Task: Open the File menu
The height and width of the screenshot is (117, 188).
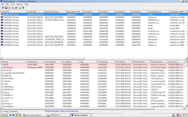Action: [2, 4]
